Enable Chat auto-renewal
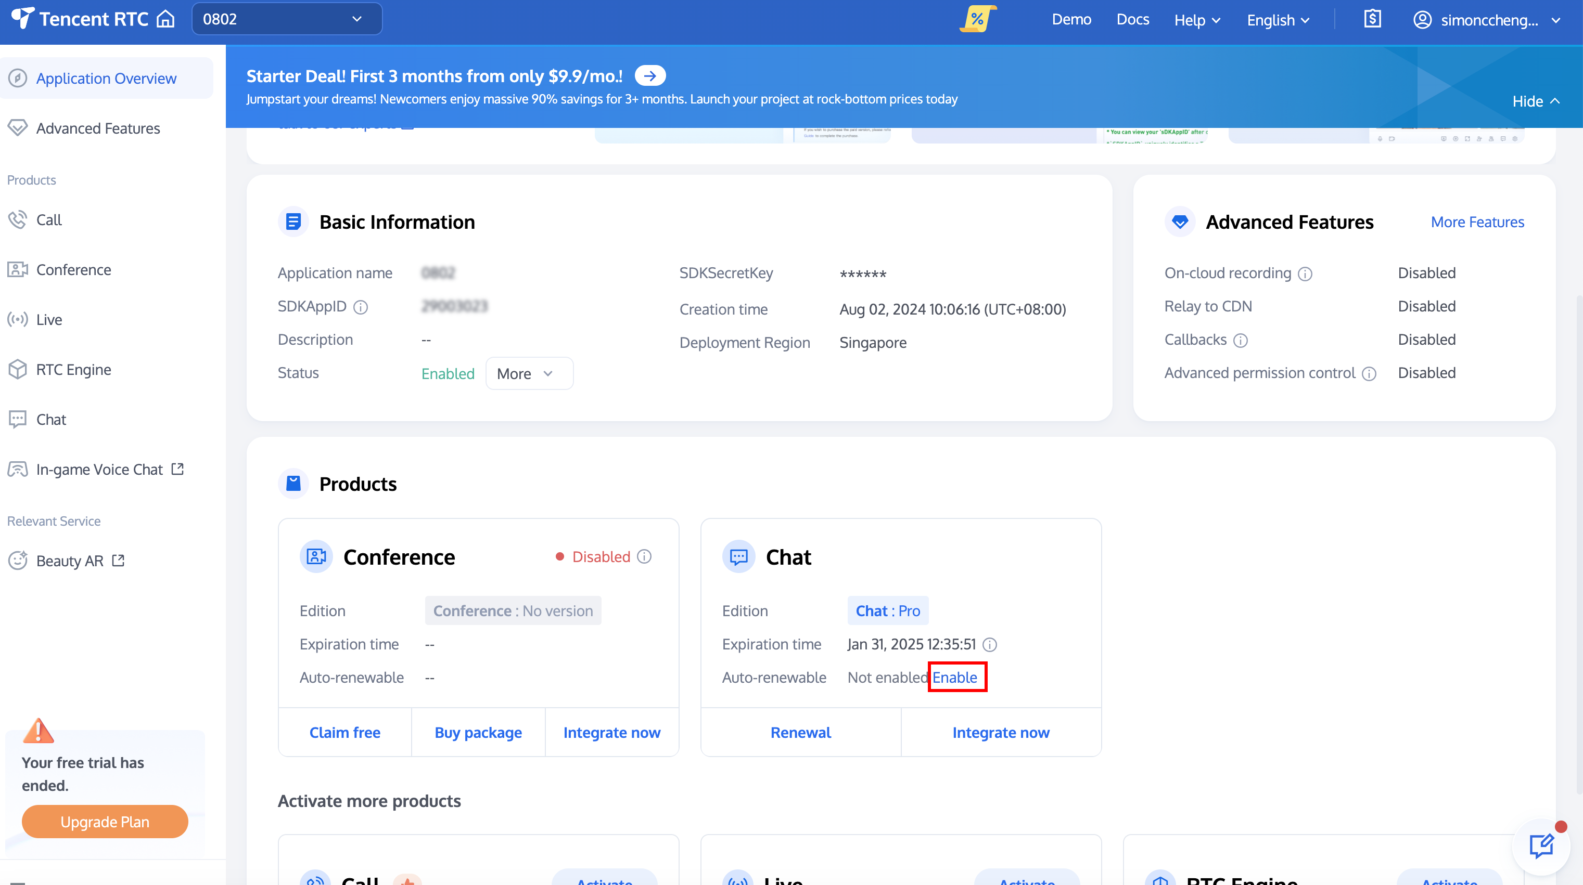The height and width of the screenshot is (885, 1583). [x=954, y=678]
